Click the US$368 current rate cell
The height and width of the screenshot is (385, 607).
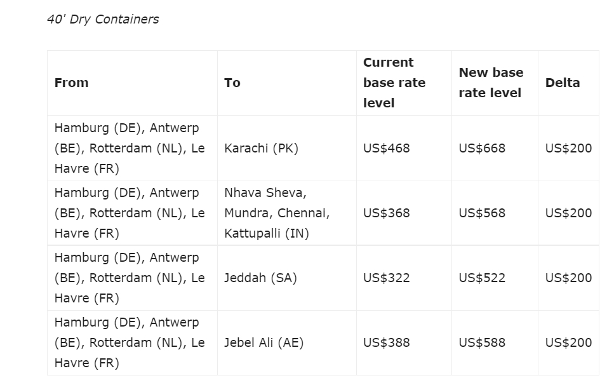[x=386, y=213]
